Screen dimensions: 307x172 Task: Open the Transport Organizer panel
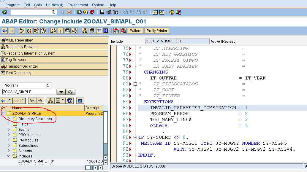pyautogui.click(x=21, y=66)
